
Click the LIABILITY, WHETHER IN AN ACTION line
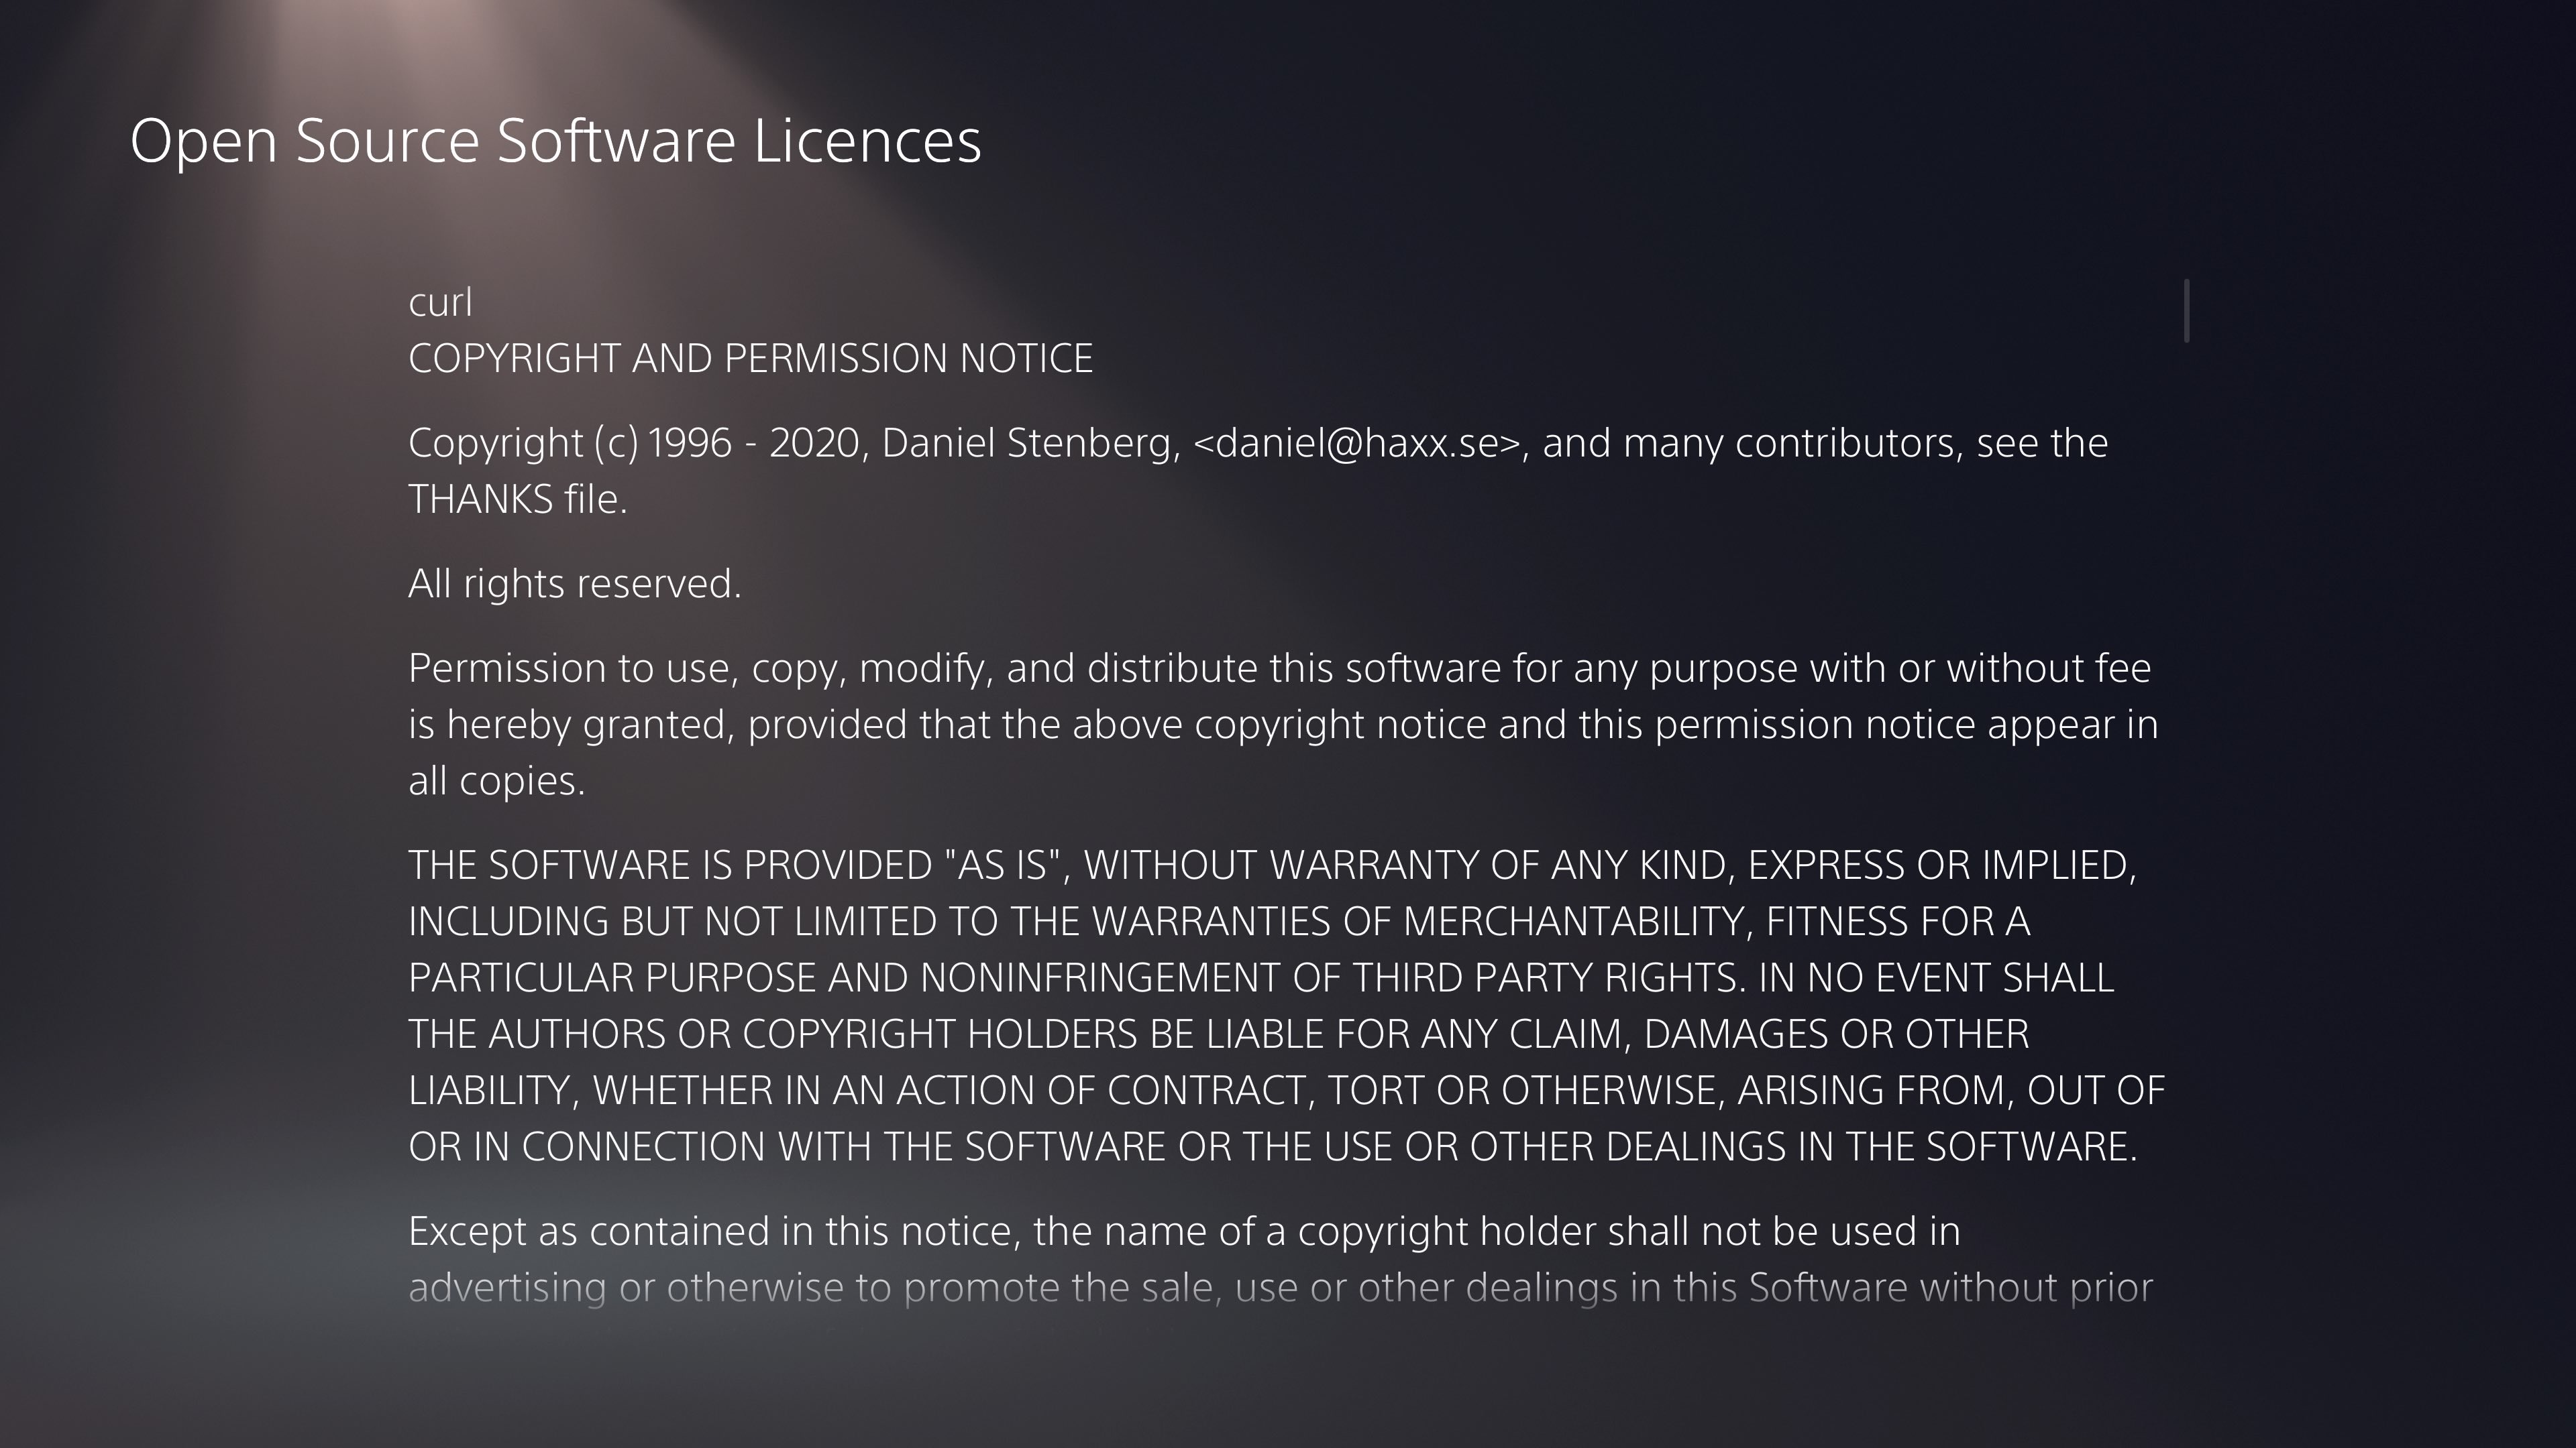(x=1287, y=1089)
